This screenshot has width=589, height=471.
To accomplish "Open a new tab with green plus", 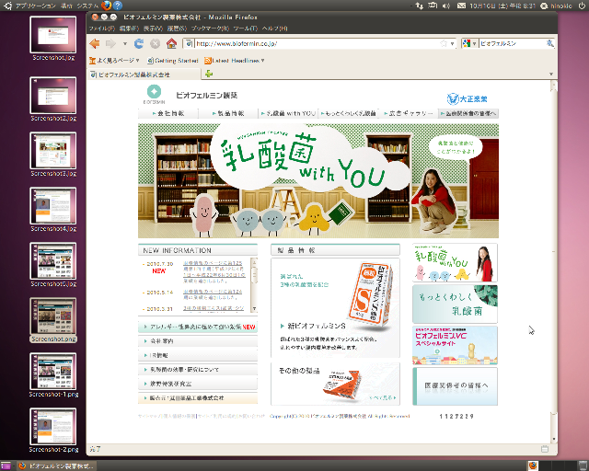I will click(x=209, y=74).
